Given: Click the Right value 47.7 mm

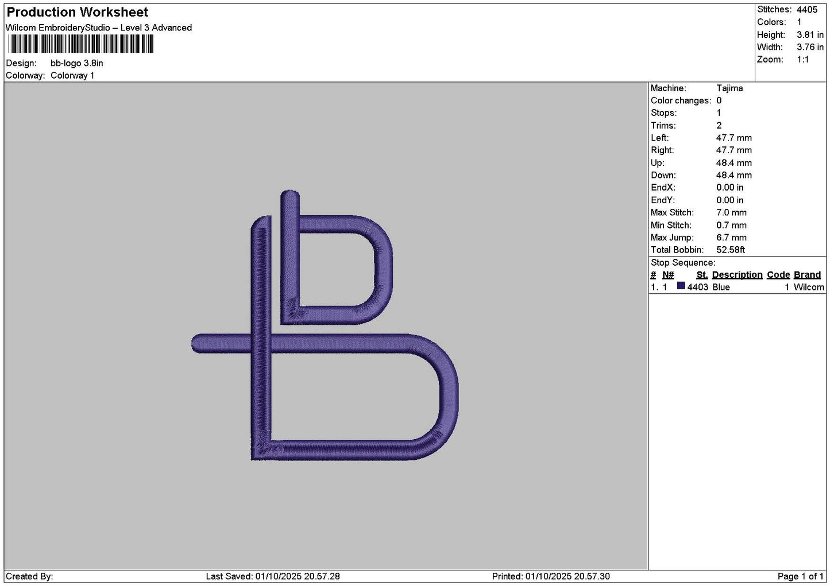Looking at the screenshot, I should tap(734, 150).
